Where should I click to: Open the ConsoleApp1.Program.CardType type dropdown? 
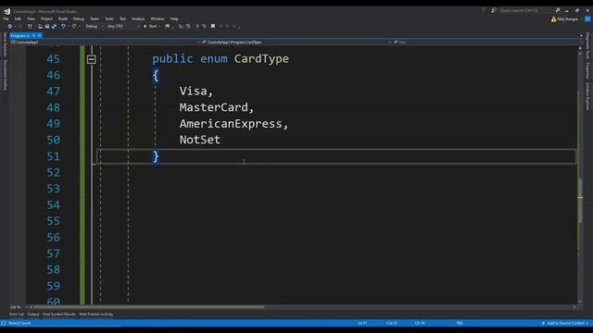(296, 43)
